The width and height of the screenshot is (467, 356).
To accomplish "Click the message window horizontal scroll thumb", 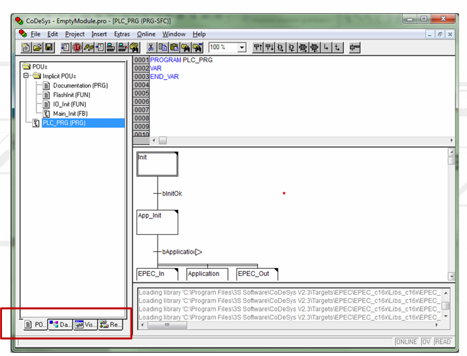I will [x=168, y=325].
